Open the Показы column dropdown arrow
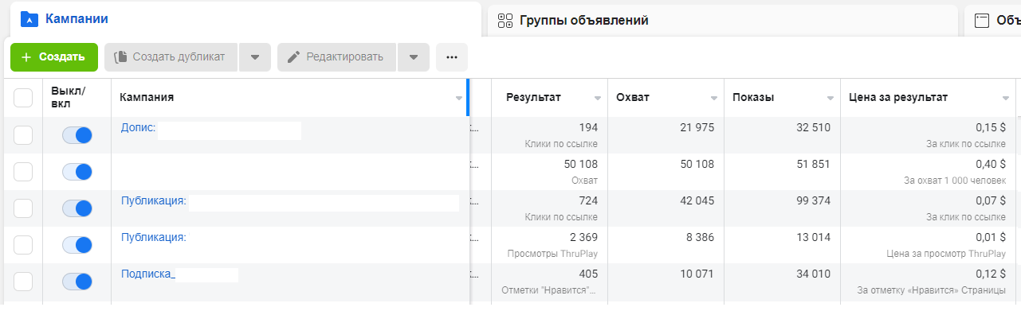Image resolution: width=1021 pixels, height=311 pixels. coord(831,99)
